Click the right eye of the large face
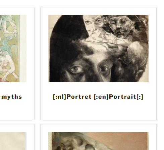The width and height of the screenshot is (164, 150). click(x=104, y=69)
